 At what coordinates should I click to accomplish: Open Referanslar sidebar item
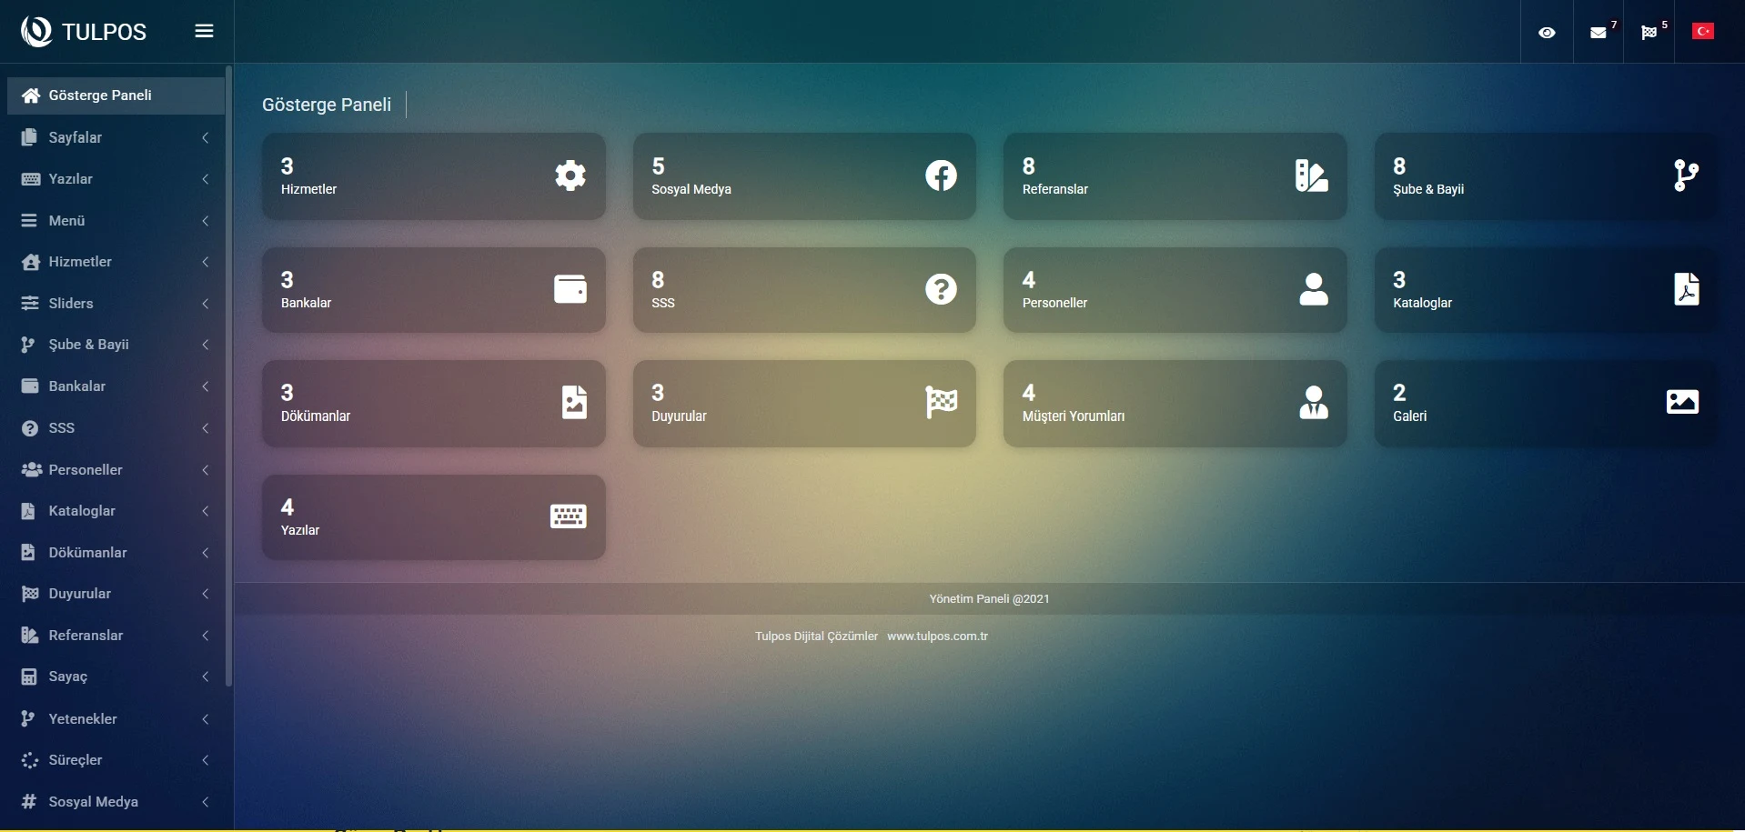coord(116,636)
